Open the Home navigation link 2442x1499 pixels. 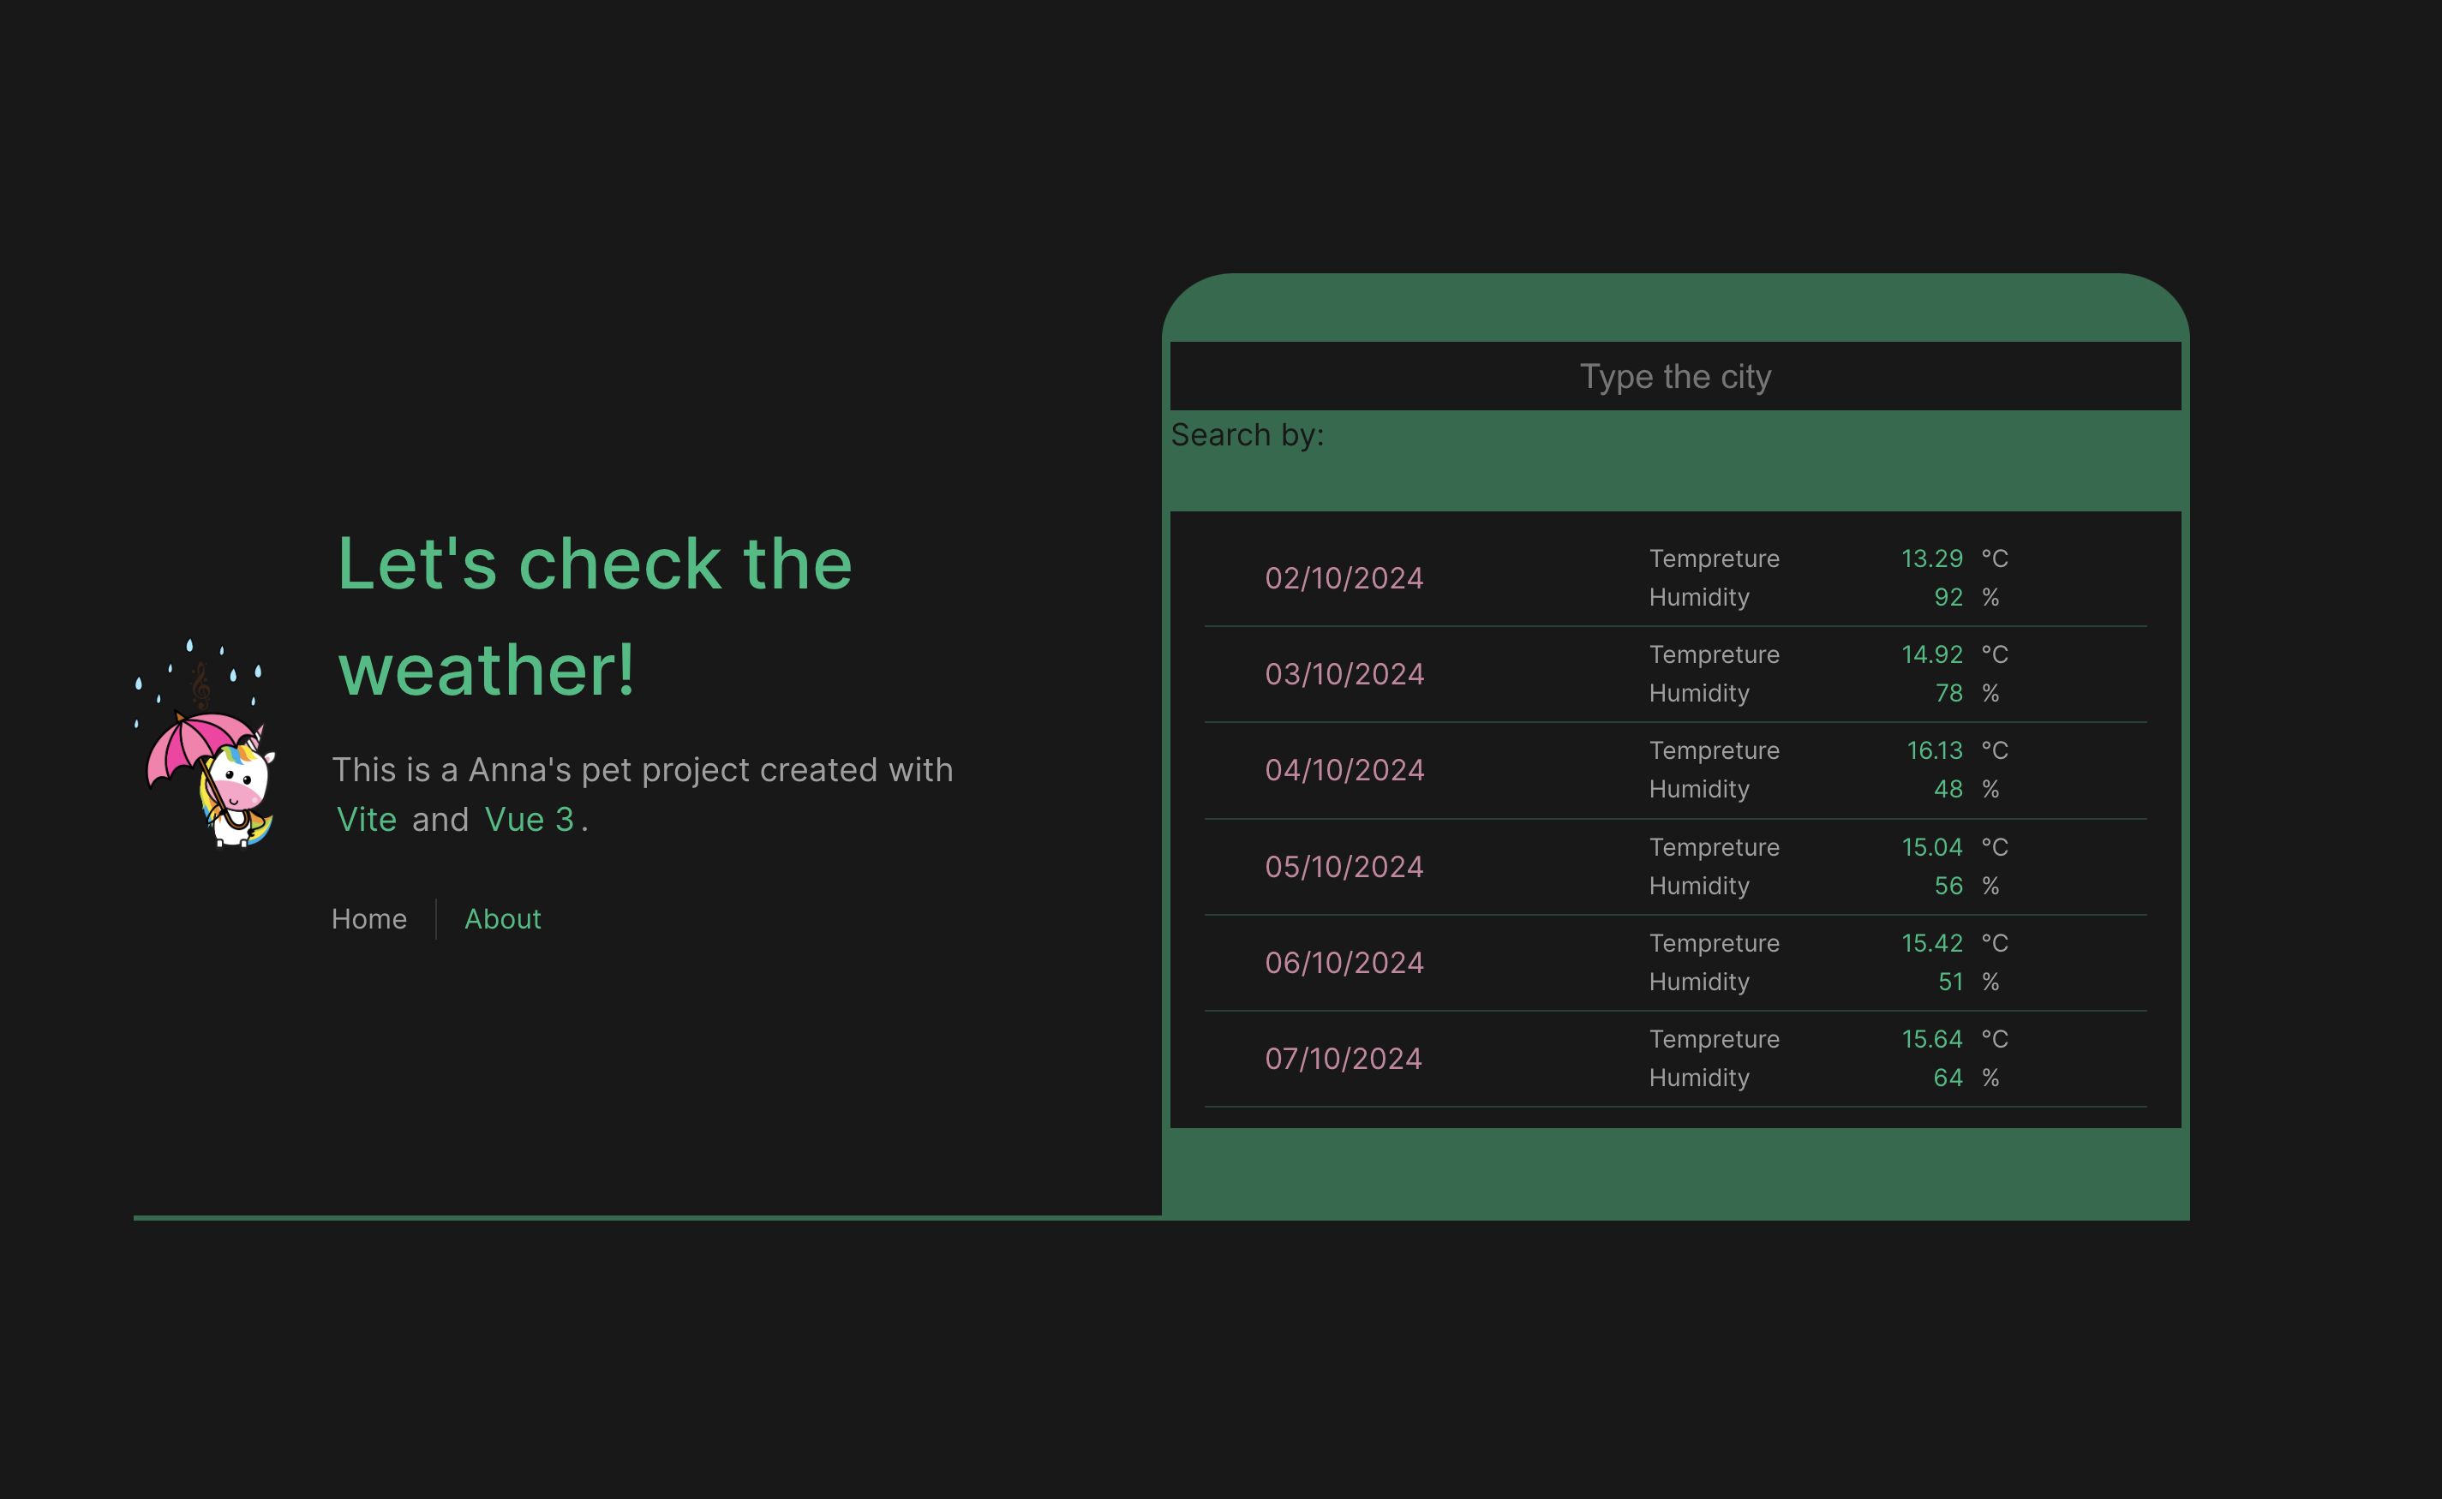pyautogui.click(x=368, y=919)
